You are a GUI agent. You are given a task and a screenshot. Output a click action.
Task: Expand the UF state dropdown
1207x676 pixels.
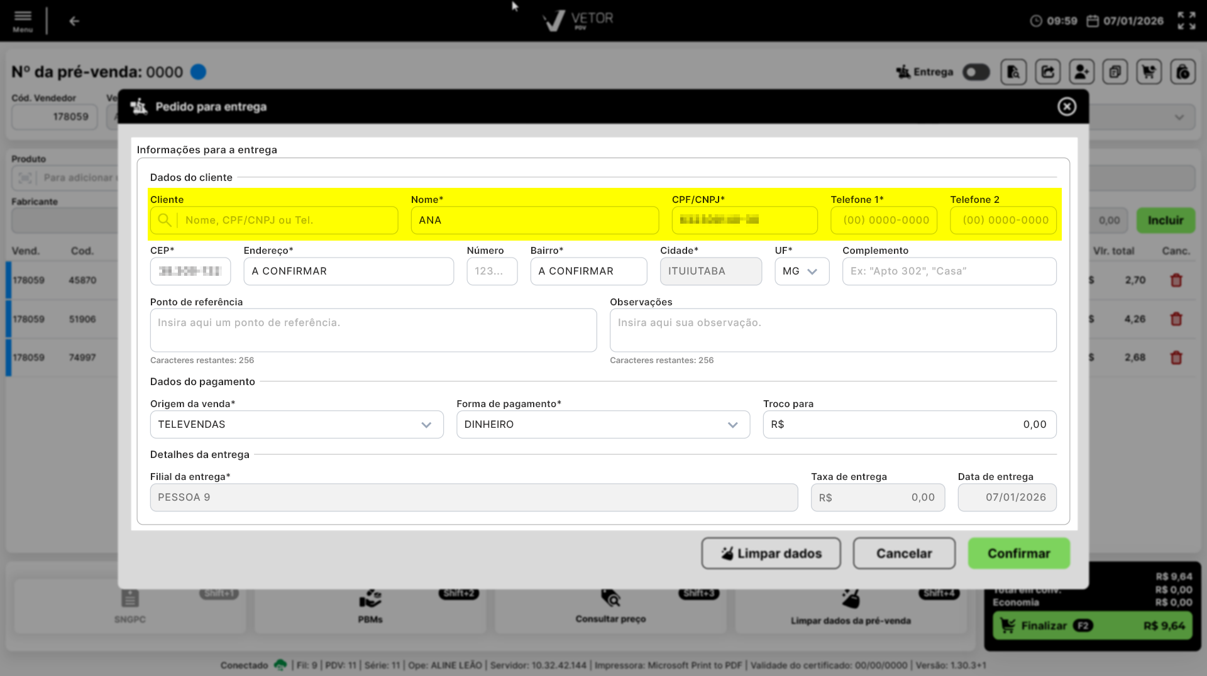pos(802,271)
